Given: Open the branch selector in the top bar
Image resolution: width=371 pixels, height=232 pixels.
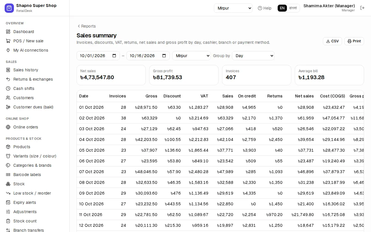Looking at the screenshot, I should (x=233, y=8).
